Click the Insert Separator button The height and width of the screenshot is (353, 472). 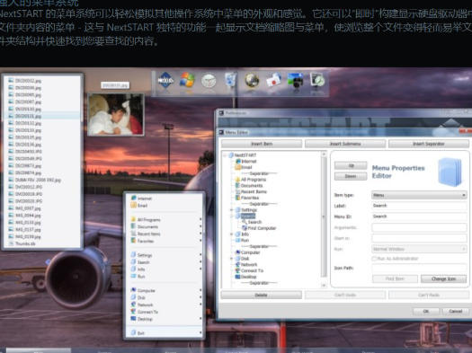429,144
